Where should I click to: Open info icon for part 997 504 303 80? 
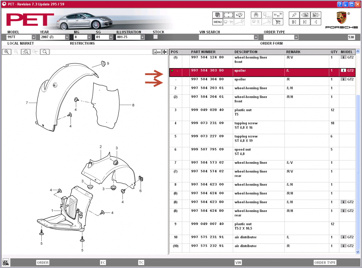coord(343,70)
